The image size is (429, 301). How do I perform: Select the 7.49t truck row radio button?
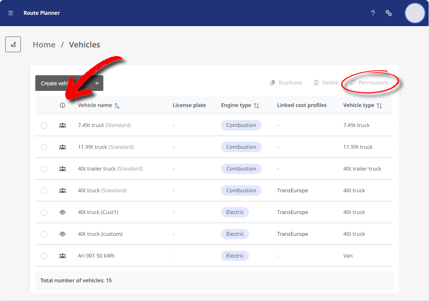[x=44, y=125]
